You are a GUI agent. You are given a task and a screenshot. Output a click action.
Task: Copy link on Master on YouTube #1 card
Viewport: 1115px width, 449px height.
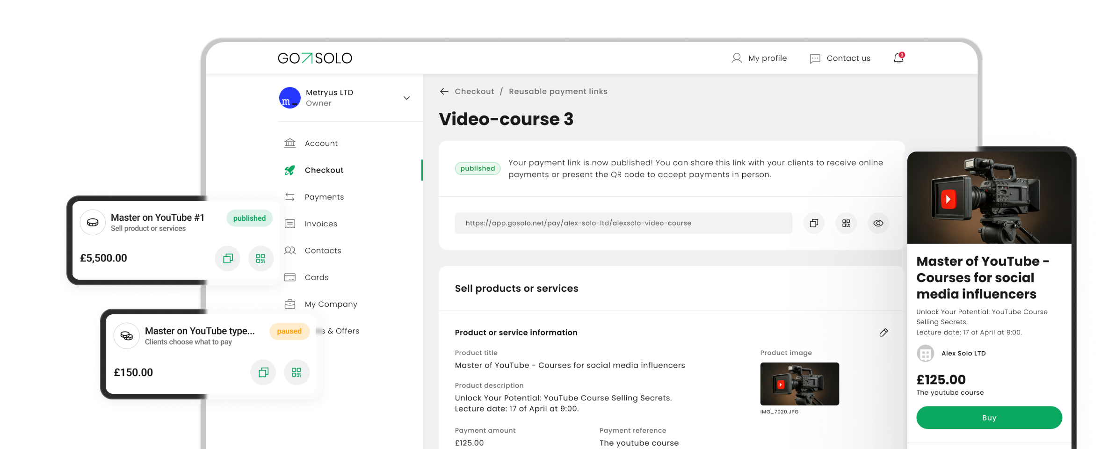pyautogui.click(x=228, y=258)
